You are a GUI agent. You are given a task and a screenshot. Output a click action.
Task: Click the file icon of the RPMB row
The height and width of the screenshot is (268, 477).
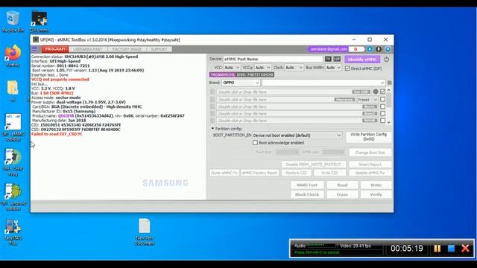212,121
